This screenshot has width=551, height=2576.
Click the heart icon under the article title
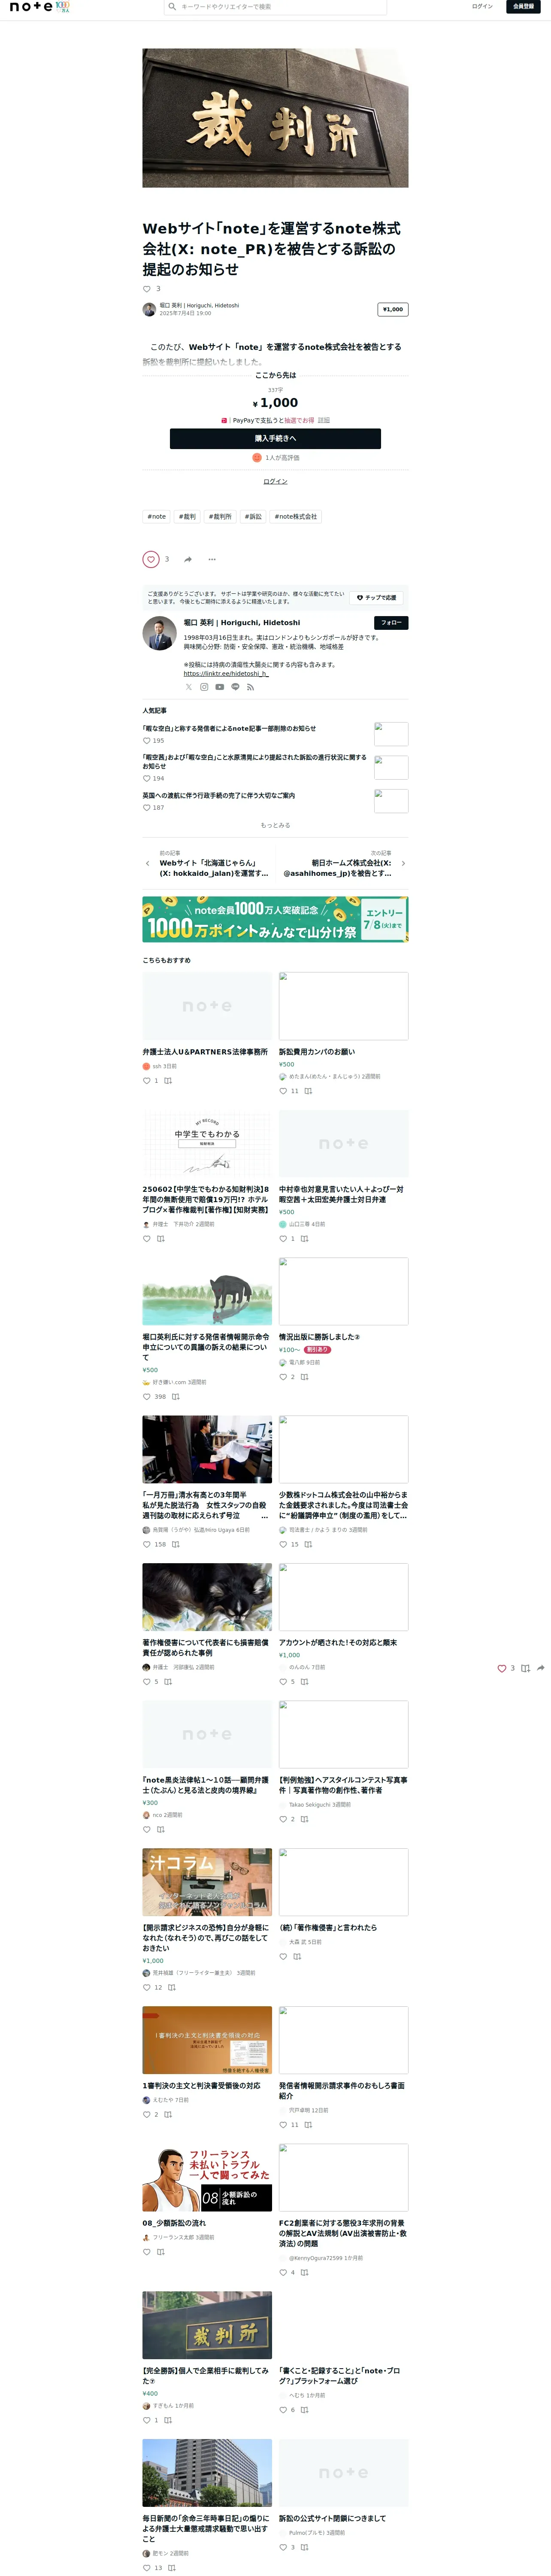coord(147,289)
